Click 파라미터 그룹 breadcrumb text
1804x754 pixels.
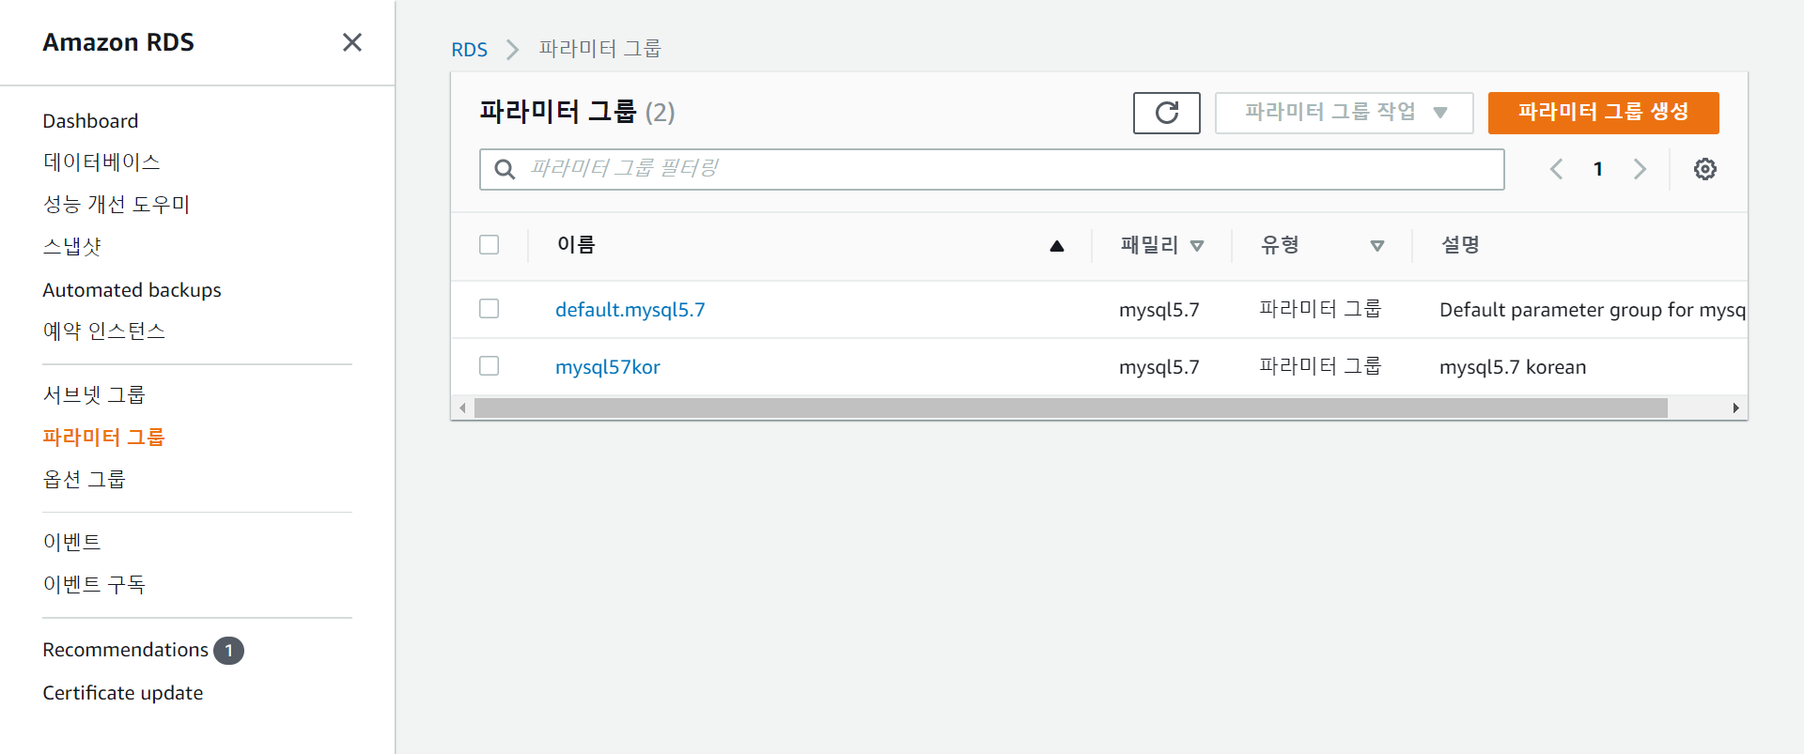tap(599, 49)
